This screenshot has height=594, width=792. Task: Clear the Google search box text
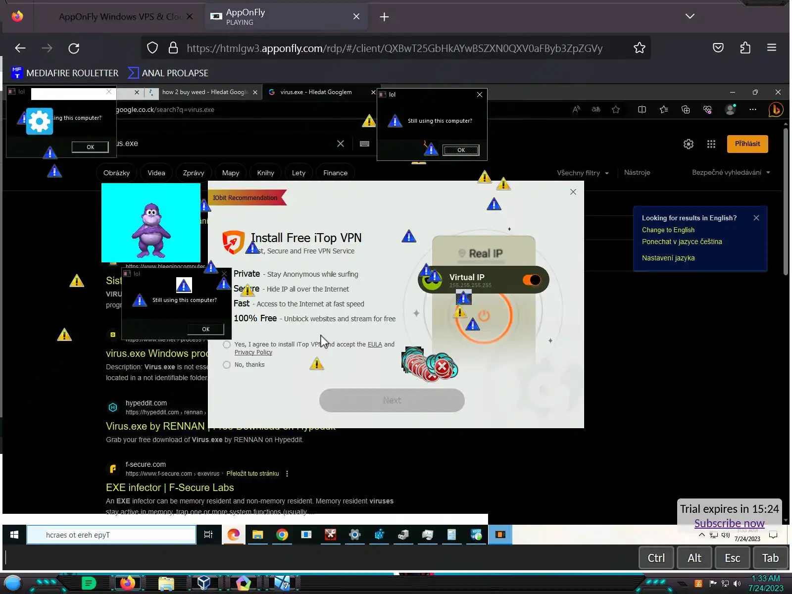click(x=341, y=144)
